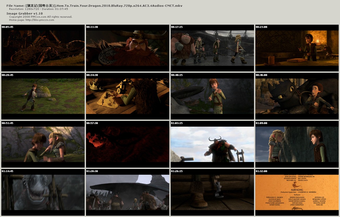This screenshot has width=340, height=217.
Task: Select the 01:20:30 crowd frame
Action: click(128, 192)
